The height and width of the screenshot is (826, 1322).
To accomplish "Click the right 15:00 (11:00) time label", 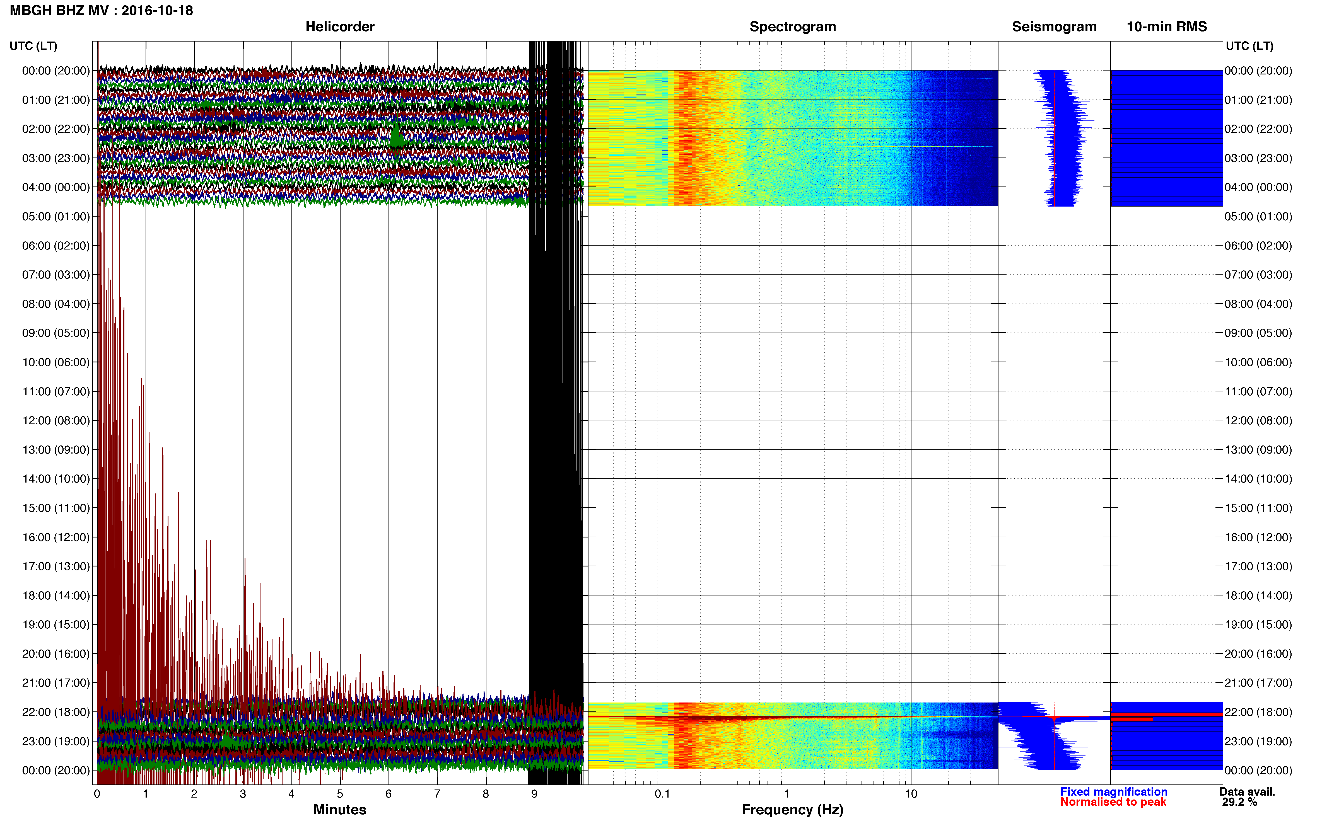I will (x=1258, y=508).
